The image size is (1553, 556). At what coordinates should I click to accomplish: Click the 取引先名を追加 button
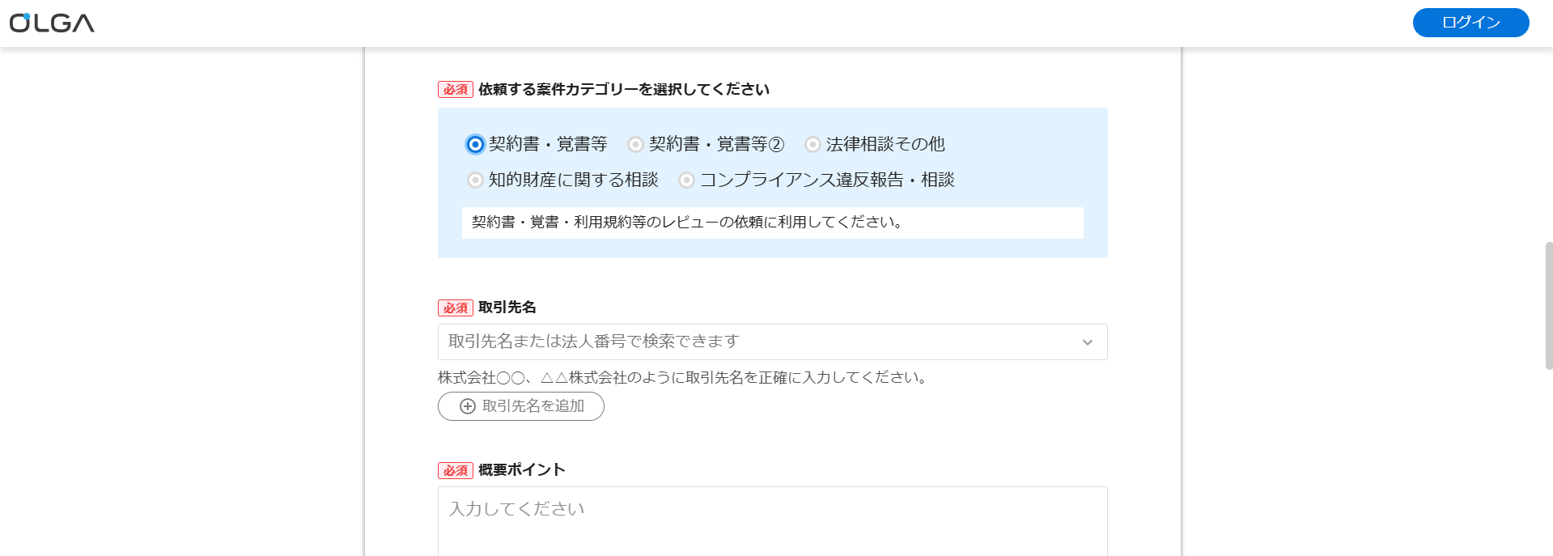521,406
